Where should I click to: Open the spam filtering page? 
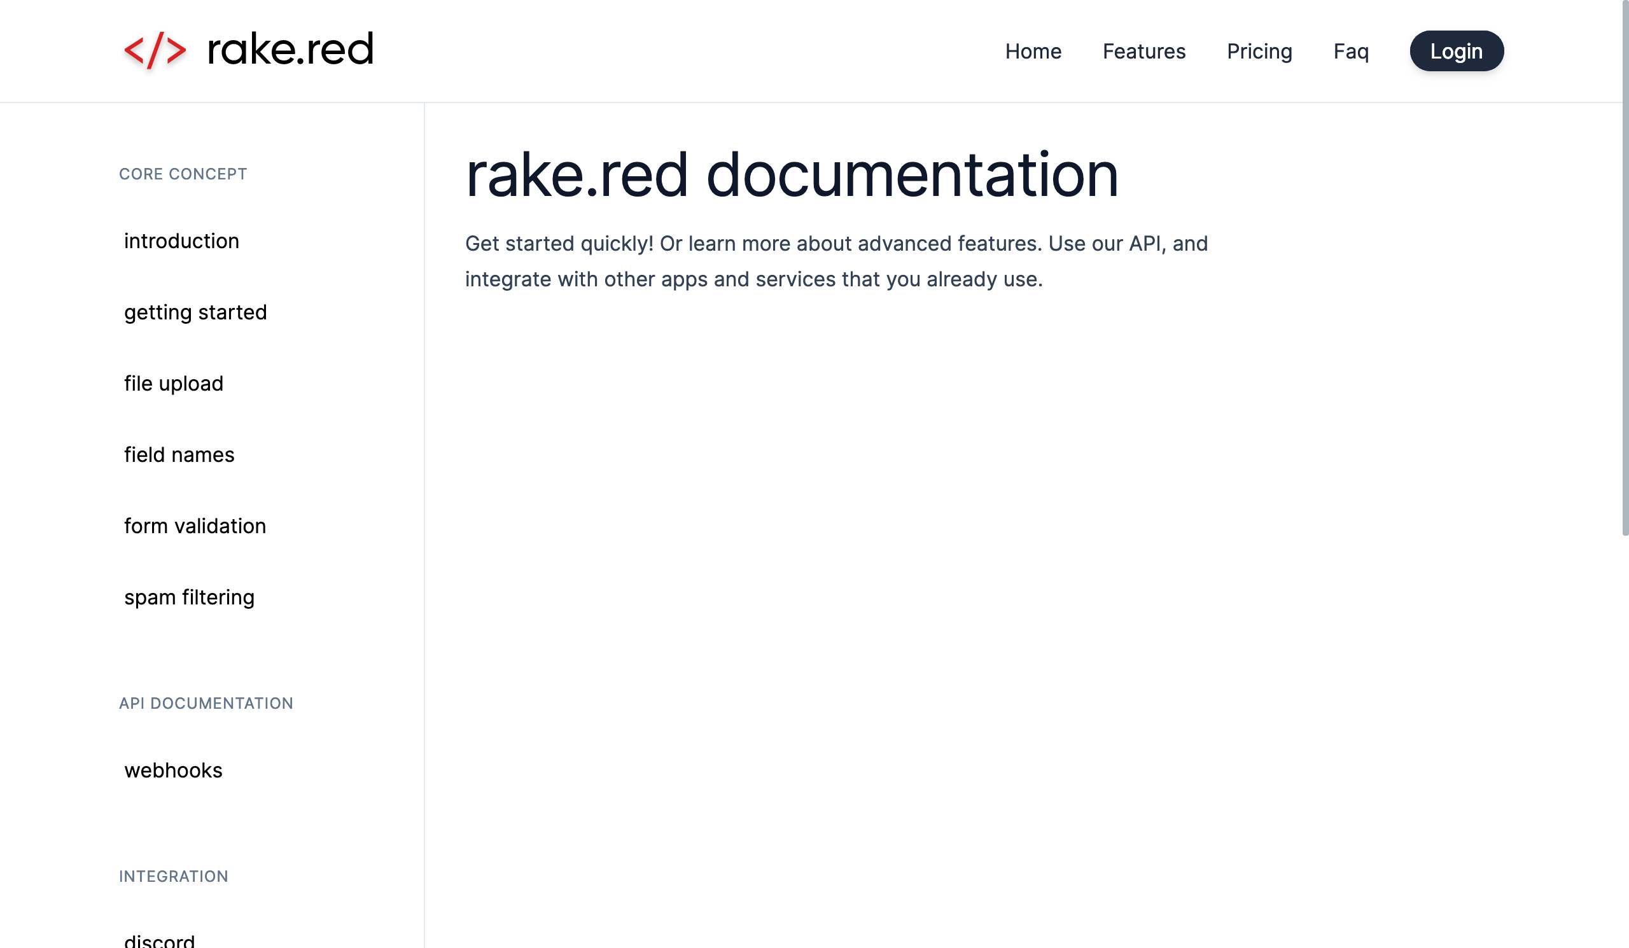click(x=190, y=597)
